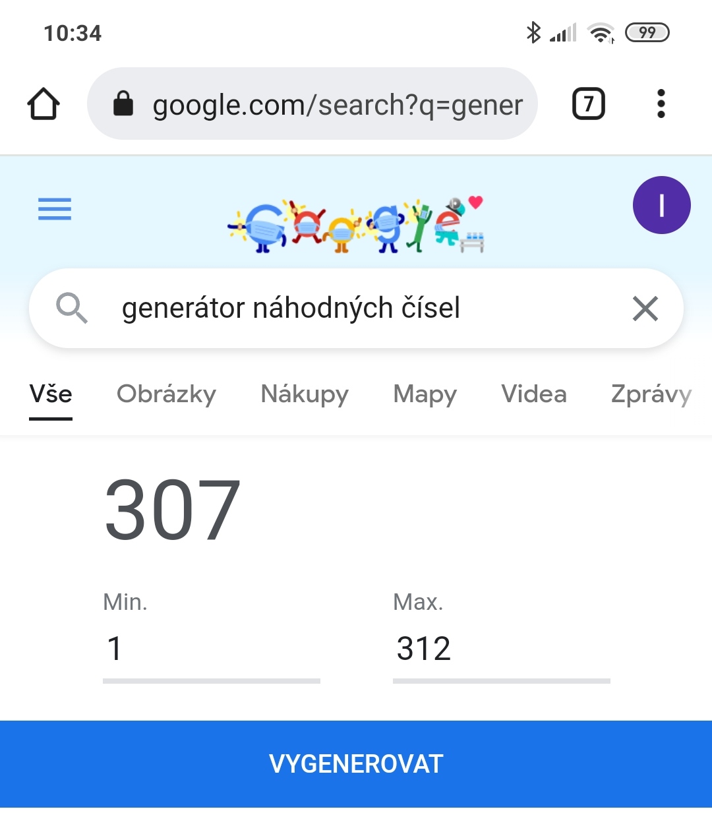Switch to the Nákupy tab
712x836 pixels.
[305, 394]
